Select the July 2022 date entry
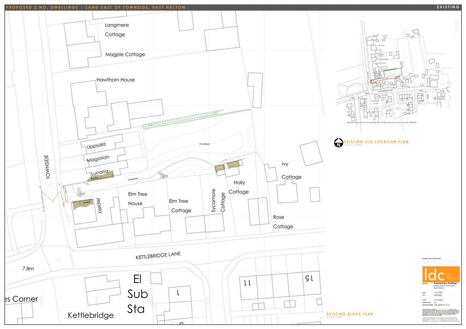466x329 pixels. tap(438, 293)
